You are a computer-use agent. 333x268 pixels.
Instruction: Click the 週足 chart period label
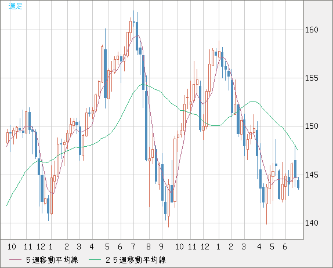[x=15, y=6]
